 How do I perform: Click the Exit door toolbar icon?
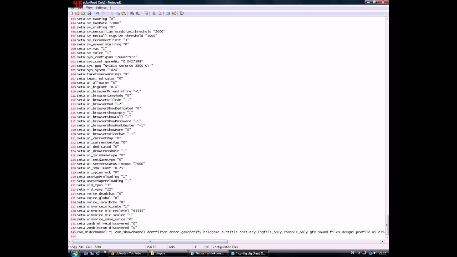[x=182, y=13]
